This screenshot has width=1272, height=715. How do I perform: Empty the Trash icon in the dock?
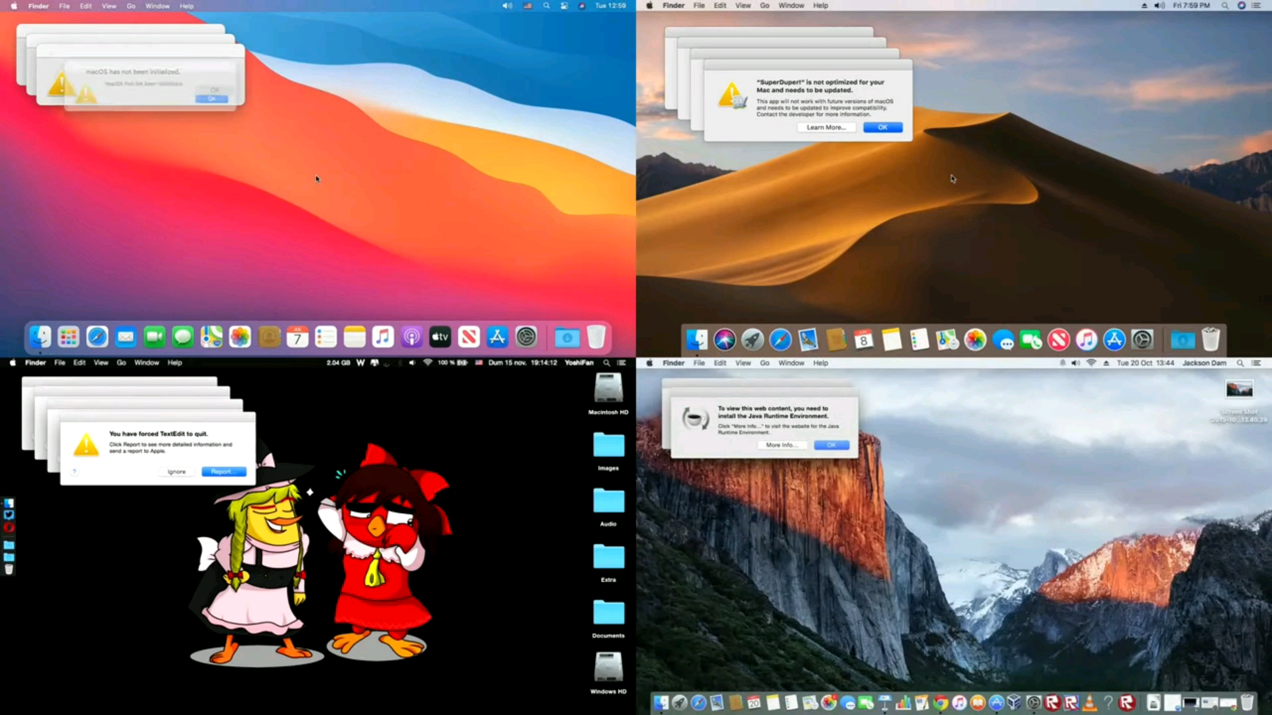coord(596,337)
